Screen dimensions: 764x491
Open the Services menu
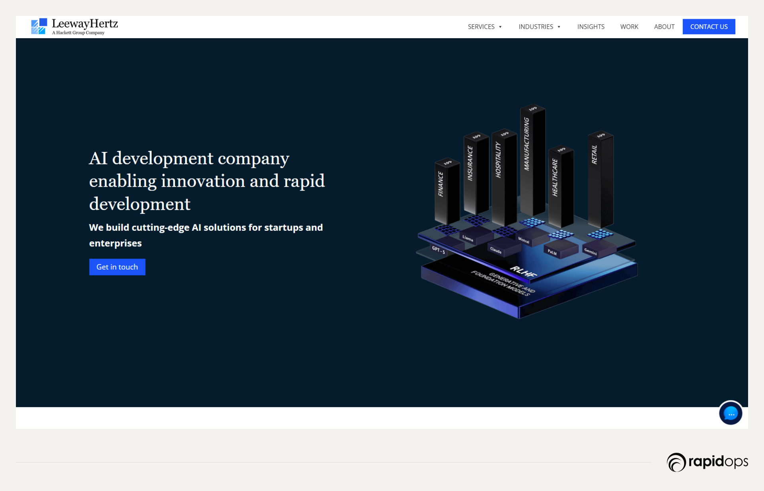point(481,27)
